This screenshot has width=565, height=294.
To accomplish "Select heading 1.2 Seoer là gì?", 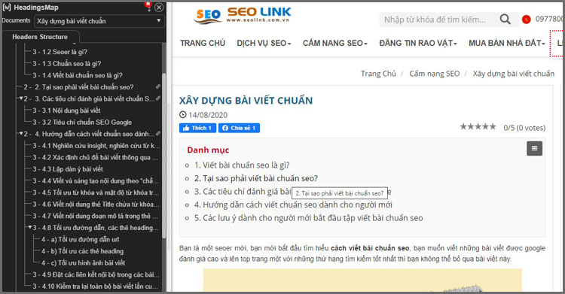I will click(60, 52).
